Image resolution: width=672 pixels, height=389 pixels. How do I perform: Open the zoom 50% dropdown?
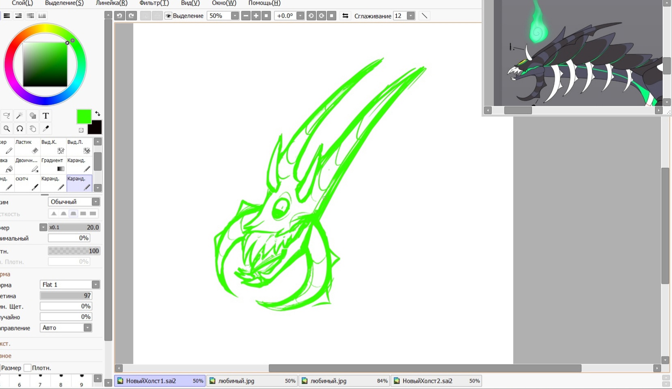[235, 16]
